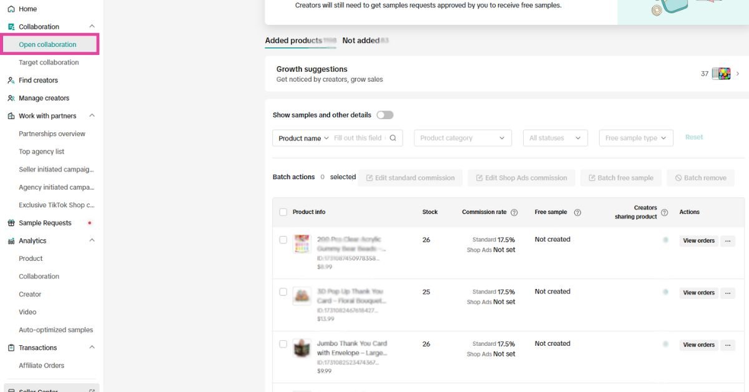
Task: Click the Growth suggestions product thumbnail
Action: pyautogui.click(x=722, y=74)
